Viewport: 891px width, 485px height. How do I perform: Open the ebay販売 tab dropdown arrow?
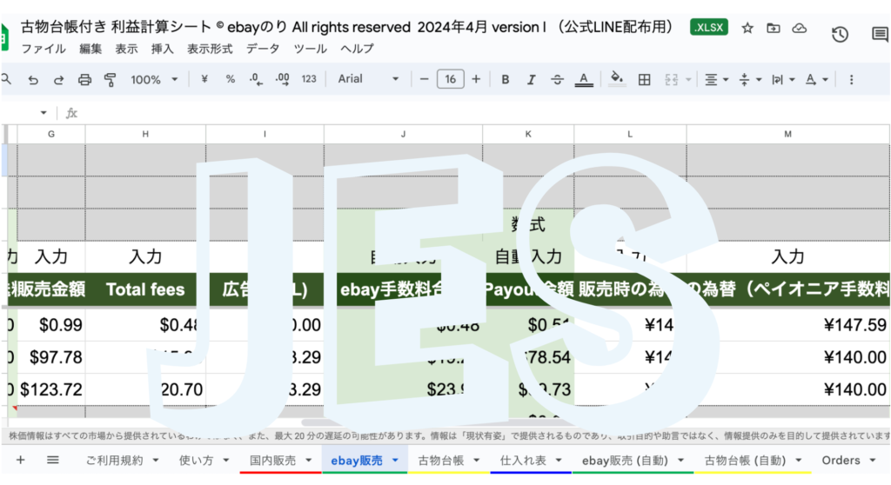[x=395, y=461]
